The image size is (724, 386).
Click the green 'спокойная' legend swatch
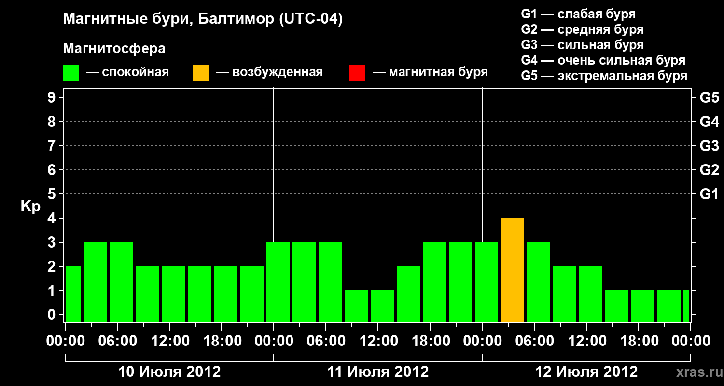coord(70,73)
